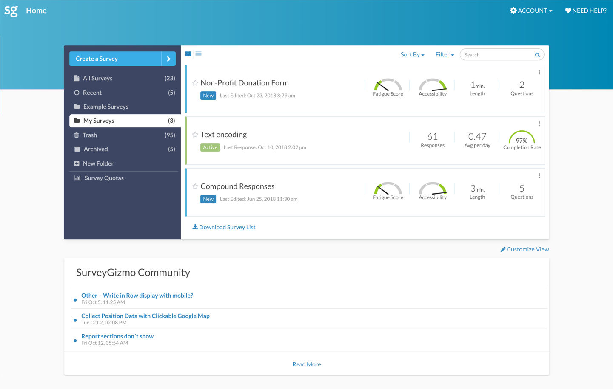
Task: Click the New badge on Non-Profit Donation Form
Action: (x=208, y=96)
